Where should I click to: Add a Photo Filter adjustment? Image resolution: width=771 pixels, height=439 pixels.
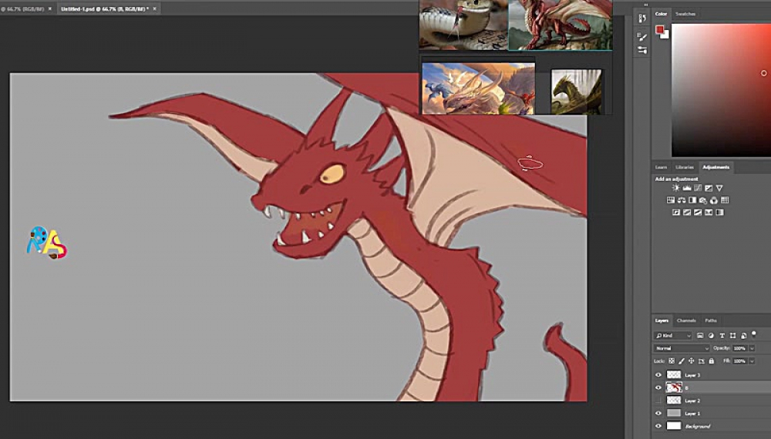point(703,200)
